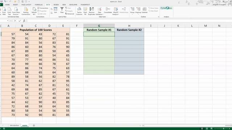Open the Ungroup dropdown in Outline

(x=138, y=11)
